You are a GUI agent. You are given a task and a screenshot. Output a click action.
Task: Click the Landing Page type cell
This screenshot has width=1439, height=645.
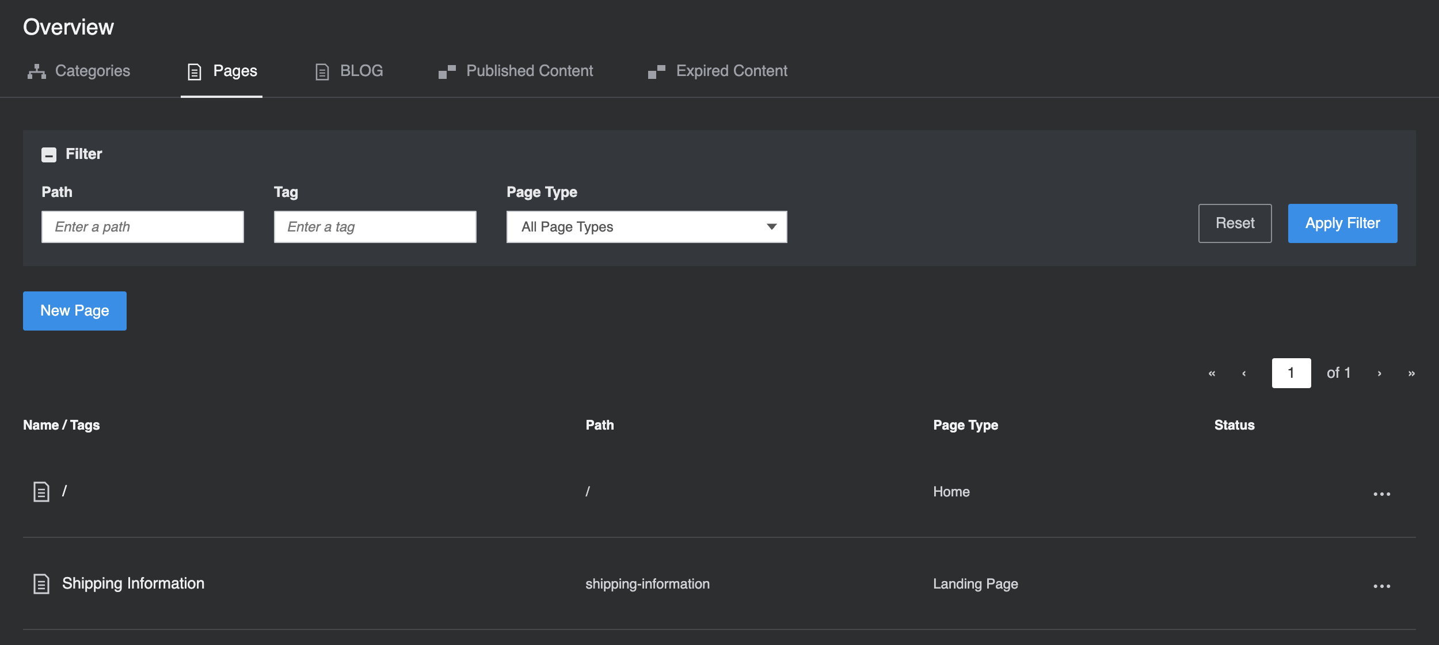click(976, 584)
